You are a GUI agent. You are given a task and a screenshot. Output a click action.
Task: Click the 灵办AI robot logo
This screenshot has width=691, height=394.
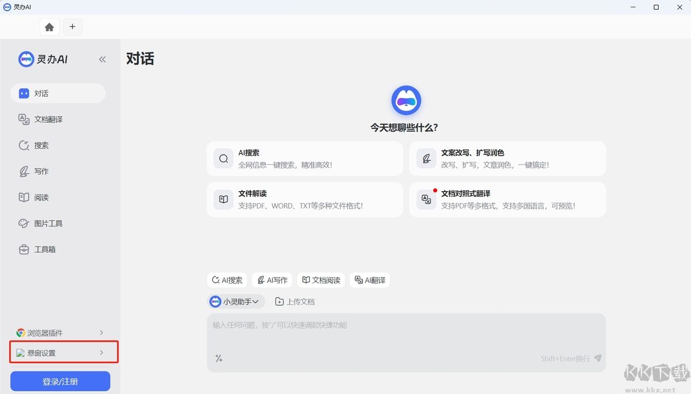tap(25, 59)
